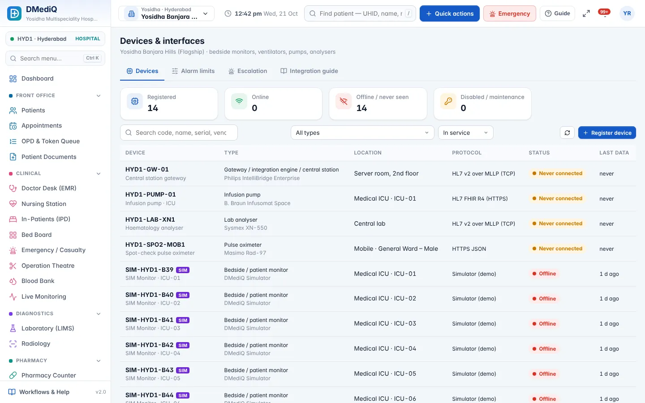645x403 pixels.
Task: Click Medical ICU · ICU-05 location cell
Action: (x=385, y=373)
